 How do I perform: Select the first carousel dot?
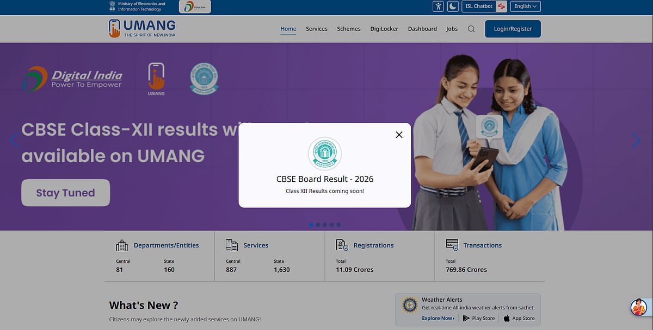tap(311, 225)
